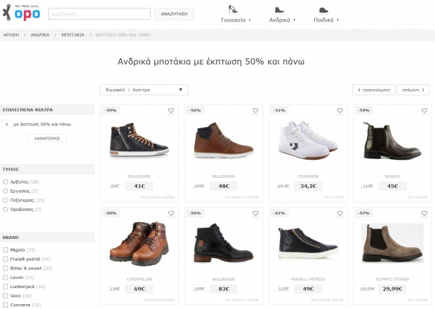Expand the Ανδρικά category menu
435x309 pixels.
click(282, 20)
